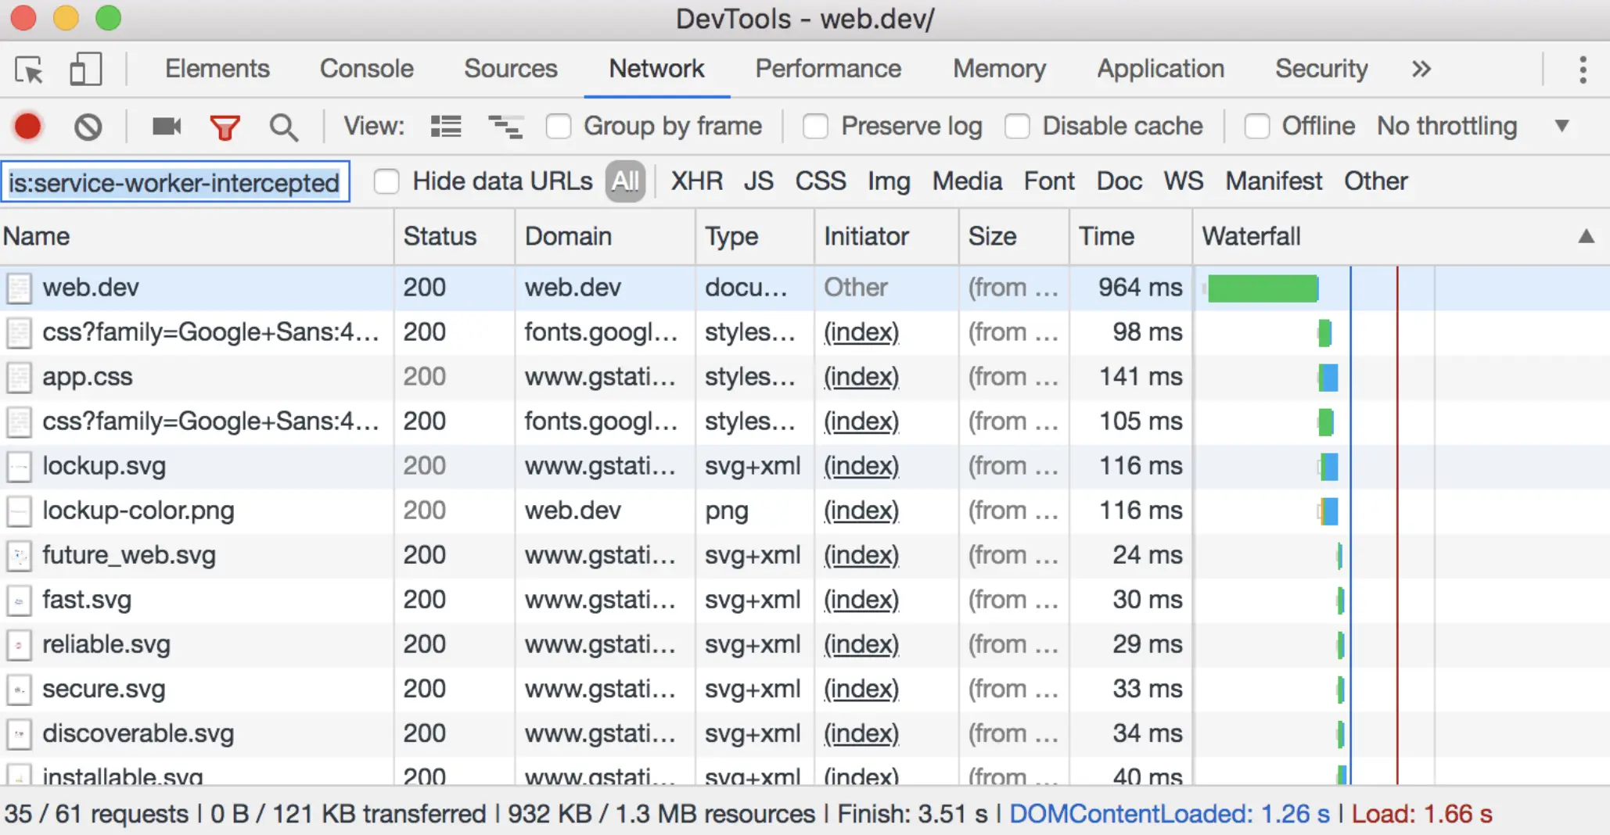The width and height of the screenshot is (1610, 835).
Task: Open the Application tab
Action: 1161,69
